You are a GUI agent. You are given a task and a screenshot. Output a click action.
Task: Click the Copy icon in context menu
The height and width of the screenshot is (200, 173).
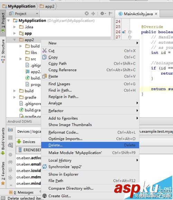click(45, 57)
